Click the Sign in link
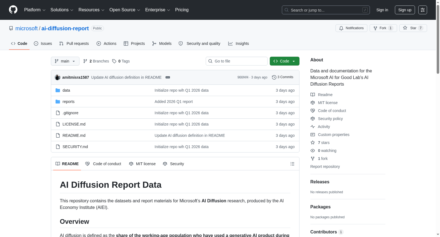This screenshot has width=440, height=237. (x=382, y=10)
